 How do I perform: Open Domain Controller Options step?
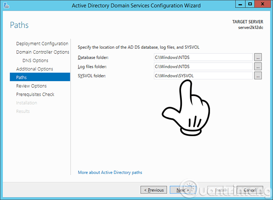click(42, 52)
